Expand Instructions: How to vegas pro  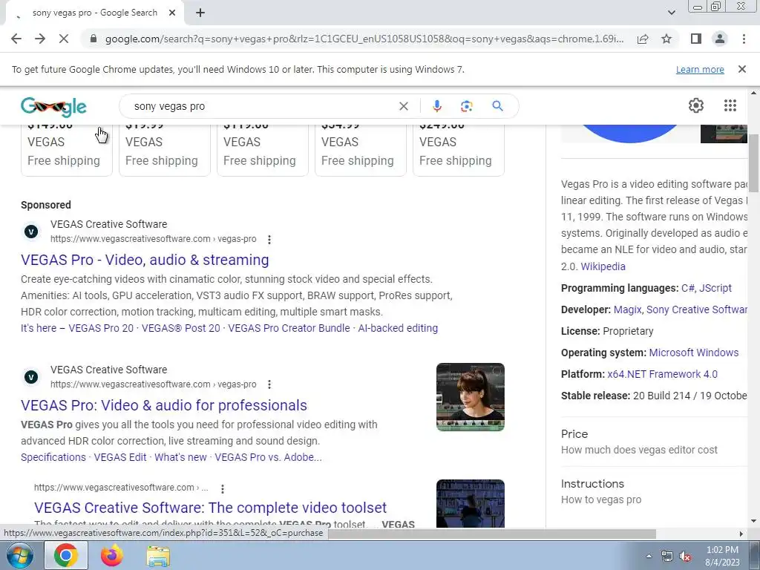click(x=654, y=491)
